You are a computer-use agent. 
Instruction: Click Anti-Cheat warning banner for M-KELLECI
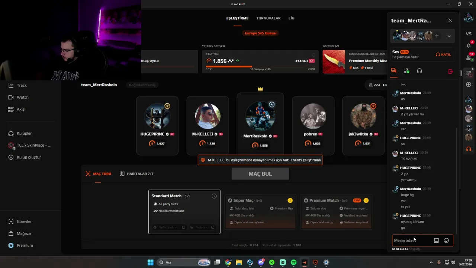[x=260, y=160]
